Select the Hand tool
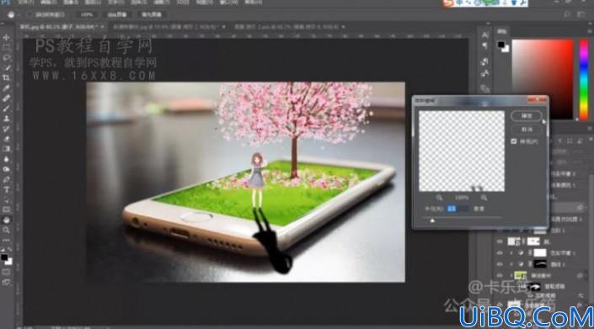Image resolution: width=594 pixels, height=329 pixels. coord(7,220)
